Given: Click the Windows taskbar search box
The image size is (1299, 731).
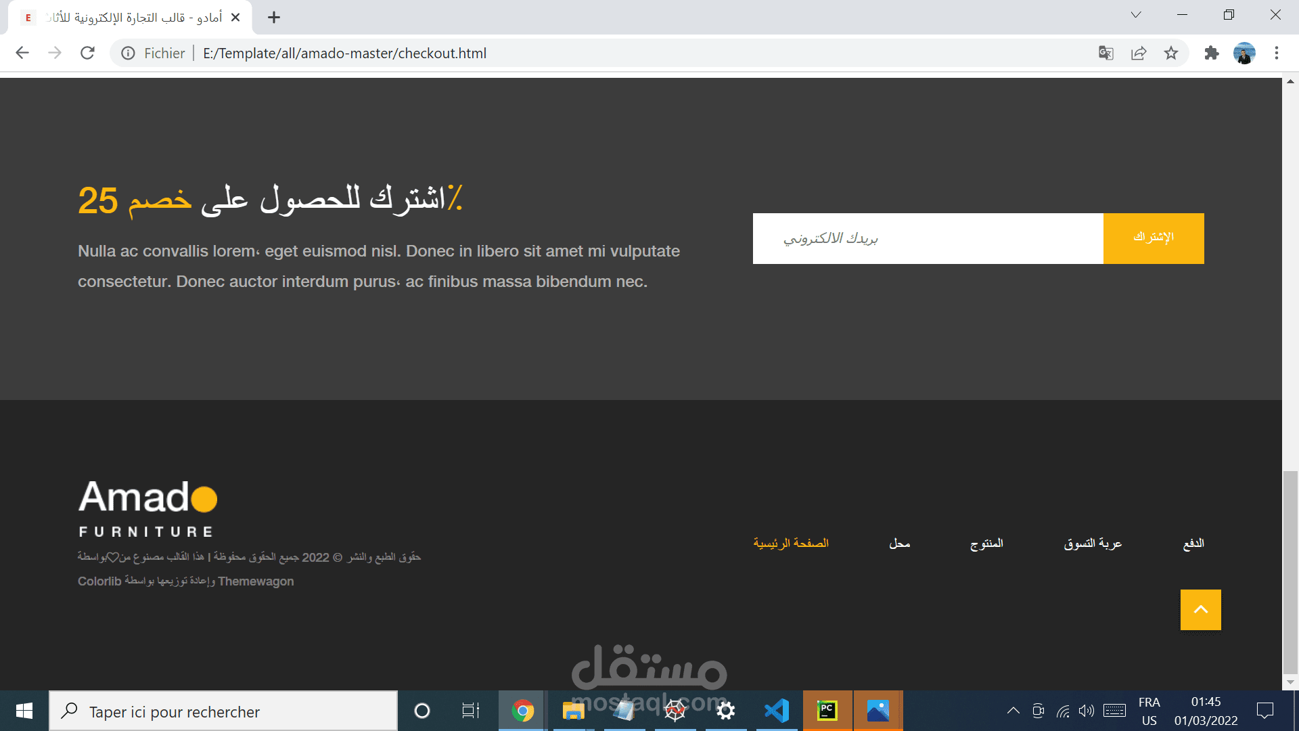Looking at the screenshot, I should (x=223, y=711).
